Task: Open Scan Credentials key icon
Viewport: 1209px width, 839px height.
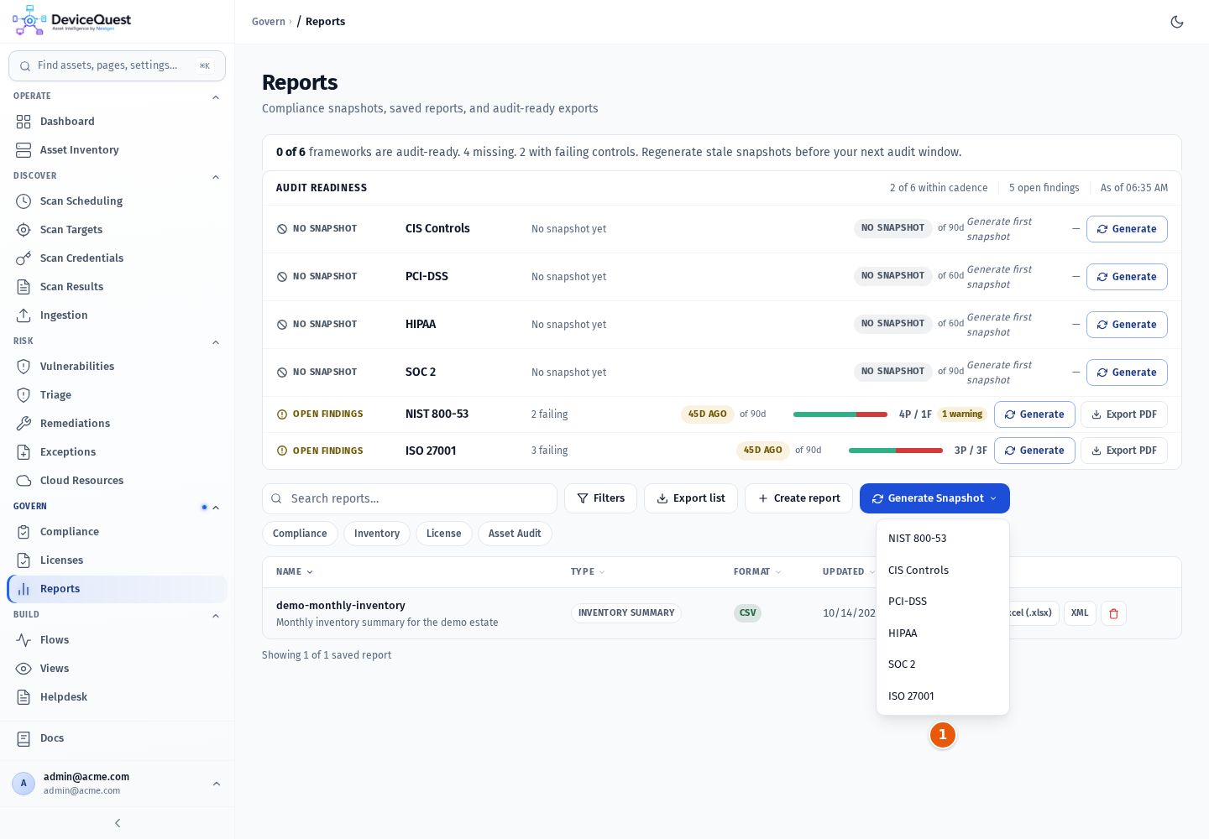Action: pos(24,258)
